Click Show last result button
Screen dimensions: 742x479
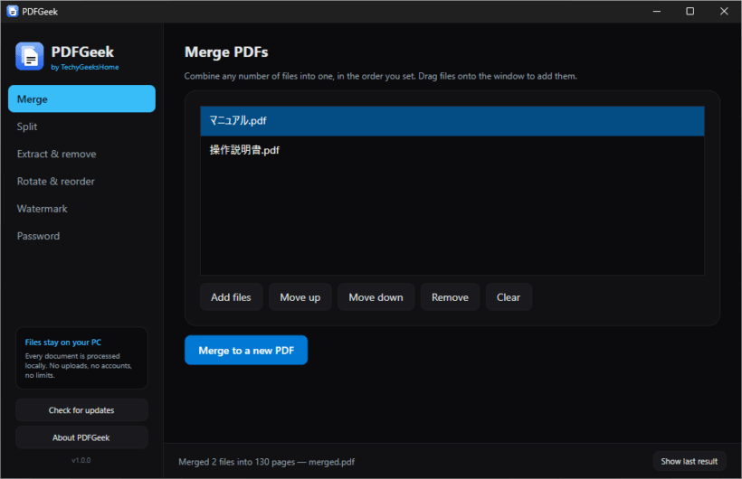pyautogui.click(x=689, y=461)
